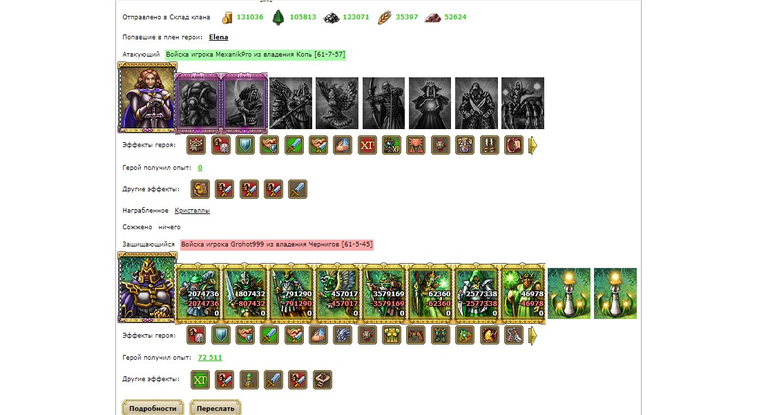This screenshot has width=757, height=415.
Task: Click the gold coins icon in attacker's other effects
Action: click(200, 189)
